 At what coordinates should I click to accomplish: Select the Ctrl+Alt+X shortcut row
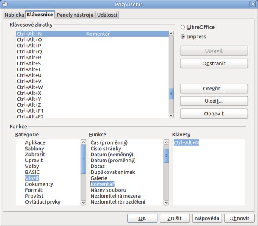[x=92, y=93]
